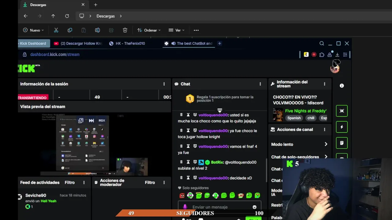Click the Copy icon in Explorer toolbar
Screen dimensions: 392x220
pyautogui.click(x=70, y=30)
